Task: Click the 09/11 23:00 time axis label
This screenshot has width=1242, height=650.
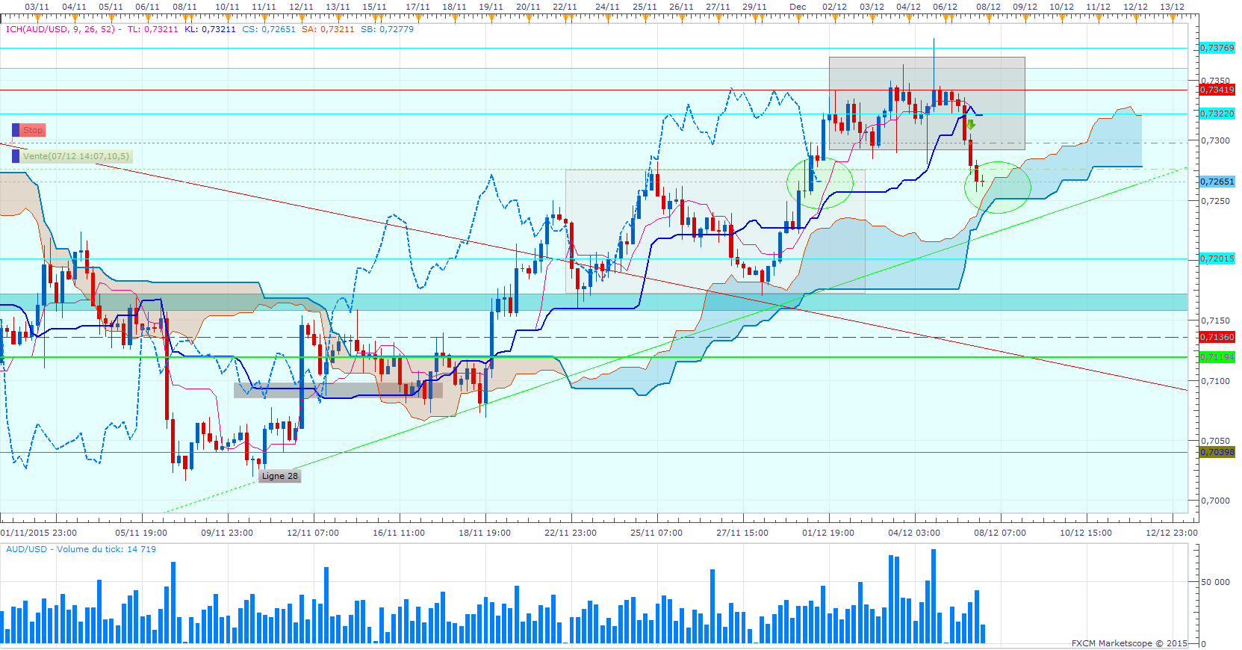Action: click(227, 533)
